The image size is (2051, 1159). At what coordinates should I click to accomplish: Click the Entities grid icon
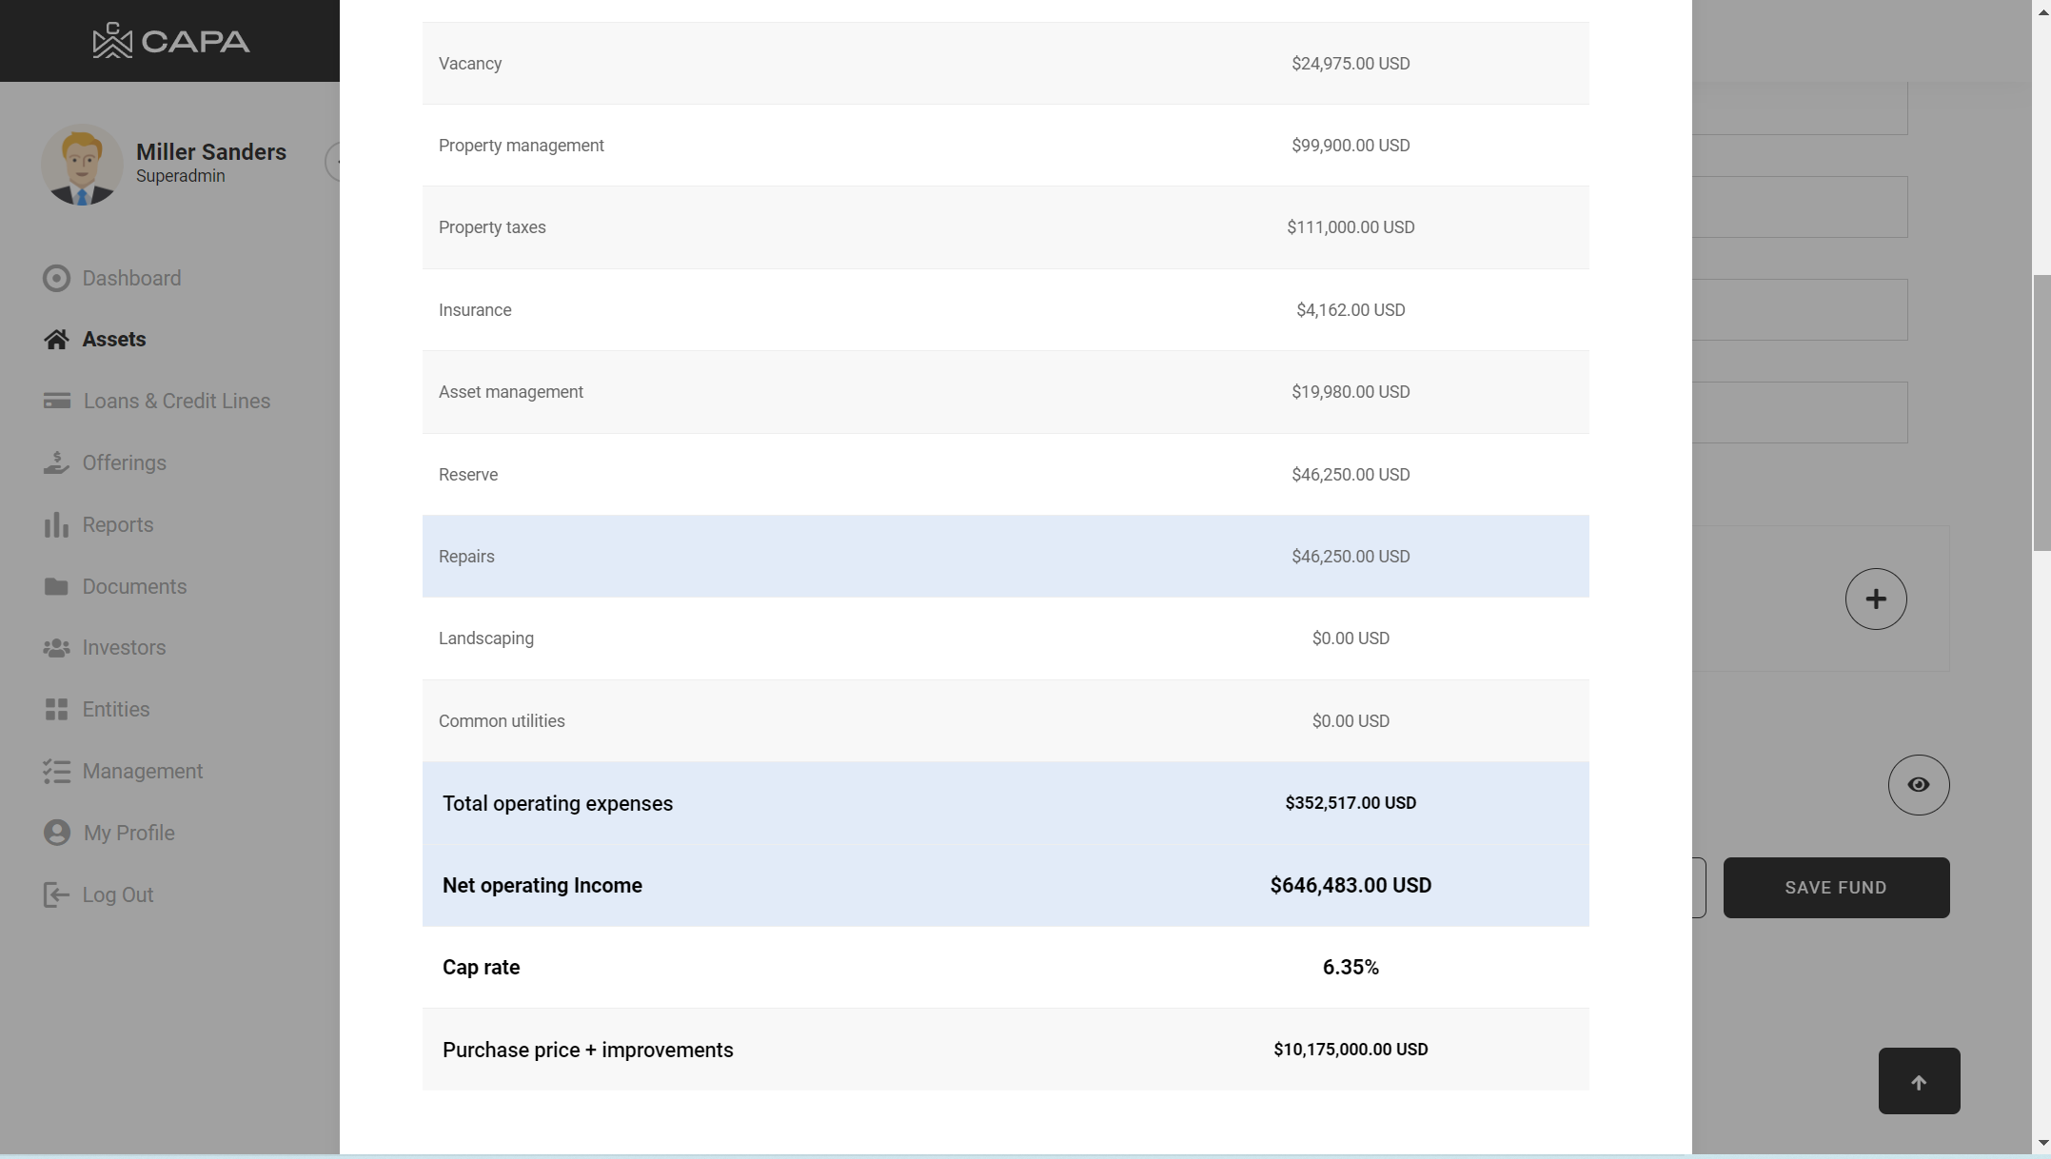pyautogui.click(x=56, y=710)
